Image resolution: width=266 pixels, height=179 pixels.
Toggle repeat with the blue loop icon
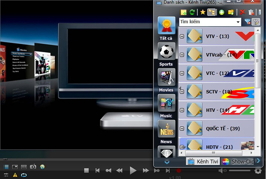point(24,175)
